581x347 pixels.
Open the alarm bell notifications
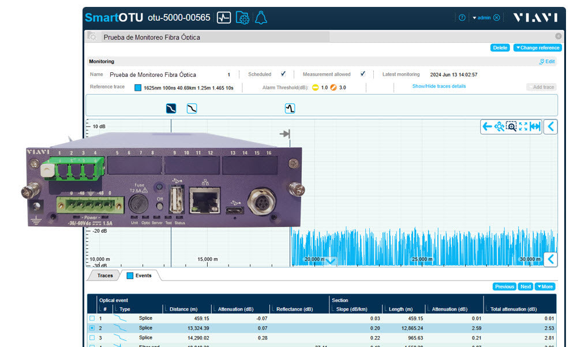pos(261,18)
